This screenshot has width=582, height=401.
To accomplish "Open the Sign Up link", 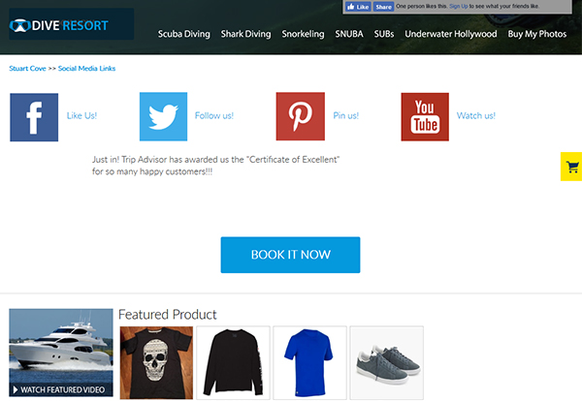I will coord(459,7).
